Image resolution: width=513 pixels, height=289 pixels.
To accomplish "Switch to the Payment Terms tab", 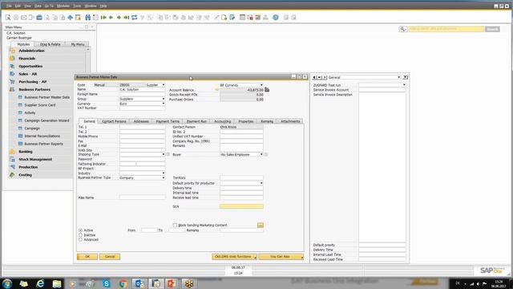I will coord(168,121).
